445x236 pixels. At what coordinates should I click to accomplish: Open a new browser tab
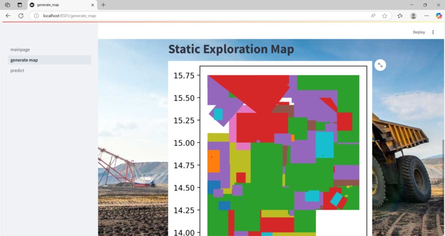(103, 5)
